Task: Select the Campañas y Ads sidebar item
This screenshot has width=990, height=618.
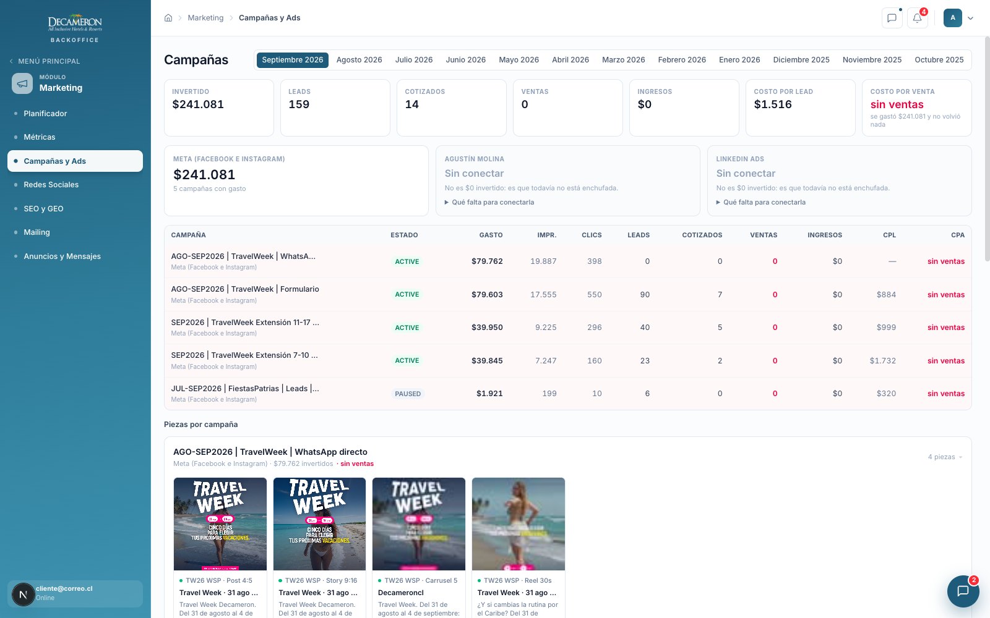Action: pos(75,161)
